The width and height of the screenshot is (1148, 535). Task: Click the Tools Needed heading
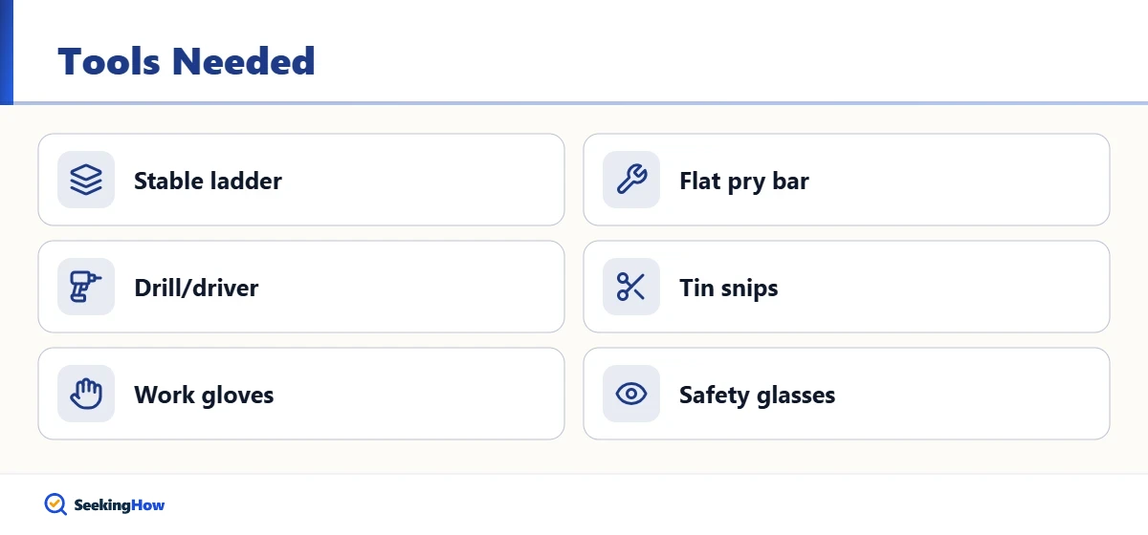(x=187, y=61)
